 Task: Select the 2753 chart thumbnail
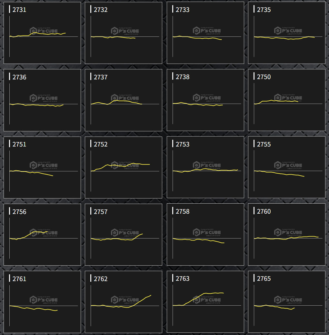click(205, 167)
